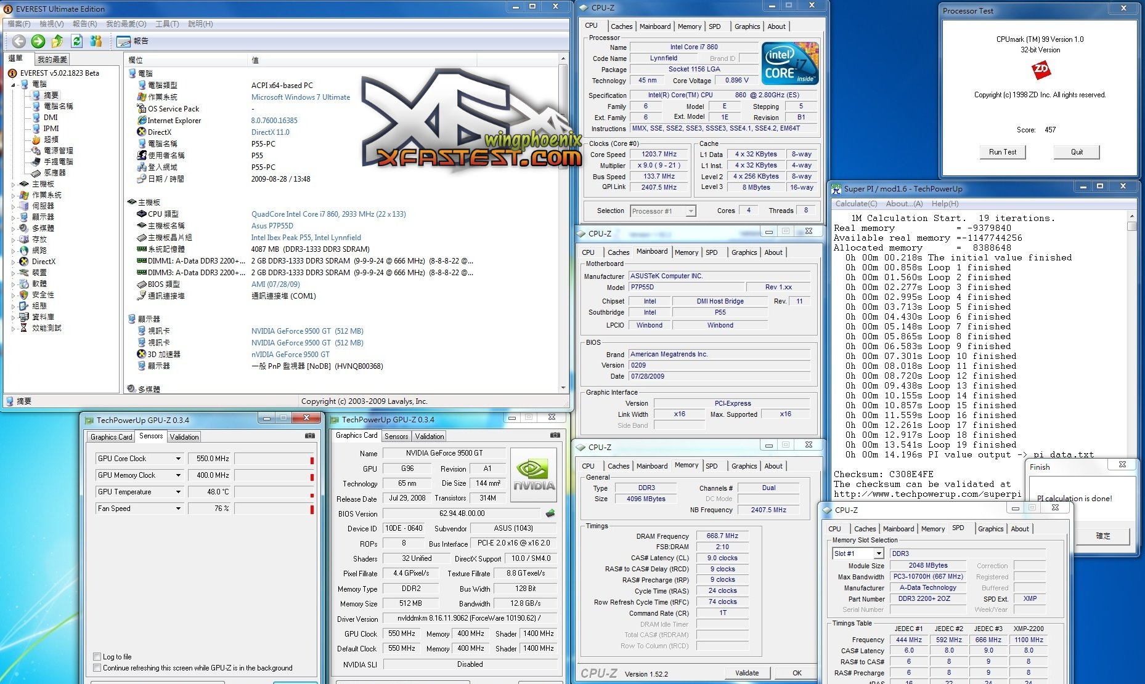Image resolution: width=1145 pixels, height=684 pixels.
Task: Go back with EVEREST's grey back arrow
Action: [19, 41]
